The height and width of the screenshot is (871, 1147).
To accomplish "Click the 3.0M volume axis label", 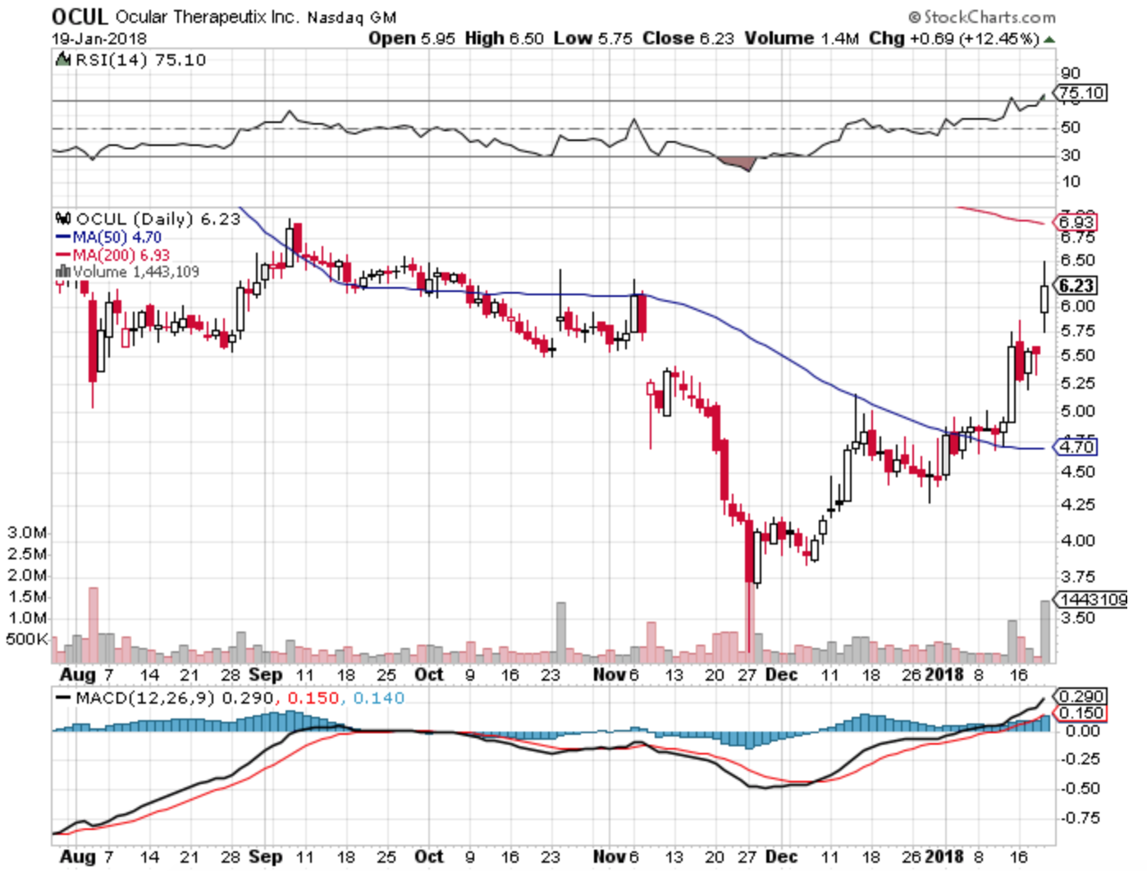I will (27, 532).
